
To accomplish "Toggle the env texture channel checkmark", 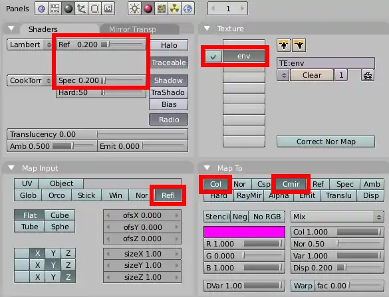I will point(213,56).
